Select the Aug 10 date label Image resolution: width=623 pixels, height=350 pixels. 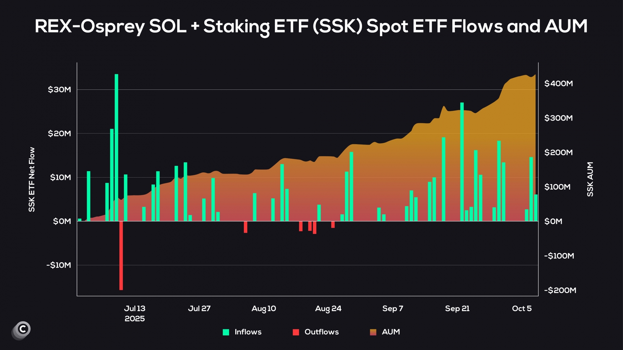263,309
